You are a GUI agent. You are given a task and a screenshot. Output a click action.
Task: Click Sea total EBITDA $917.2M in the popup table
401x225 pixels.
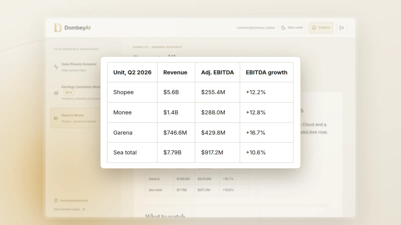click(212, 152)
